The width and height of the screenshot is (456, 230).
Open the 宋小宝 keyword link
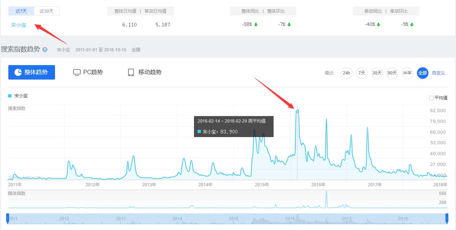point(18,25)
